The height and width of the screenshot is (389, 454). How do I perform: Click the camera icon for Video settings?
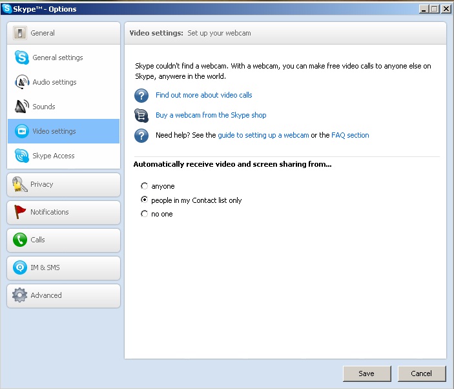pos(22,131)
